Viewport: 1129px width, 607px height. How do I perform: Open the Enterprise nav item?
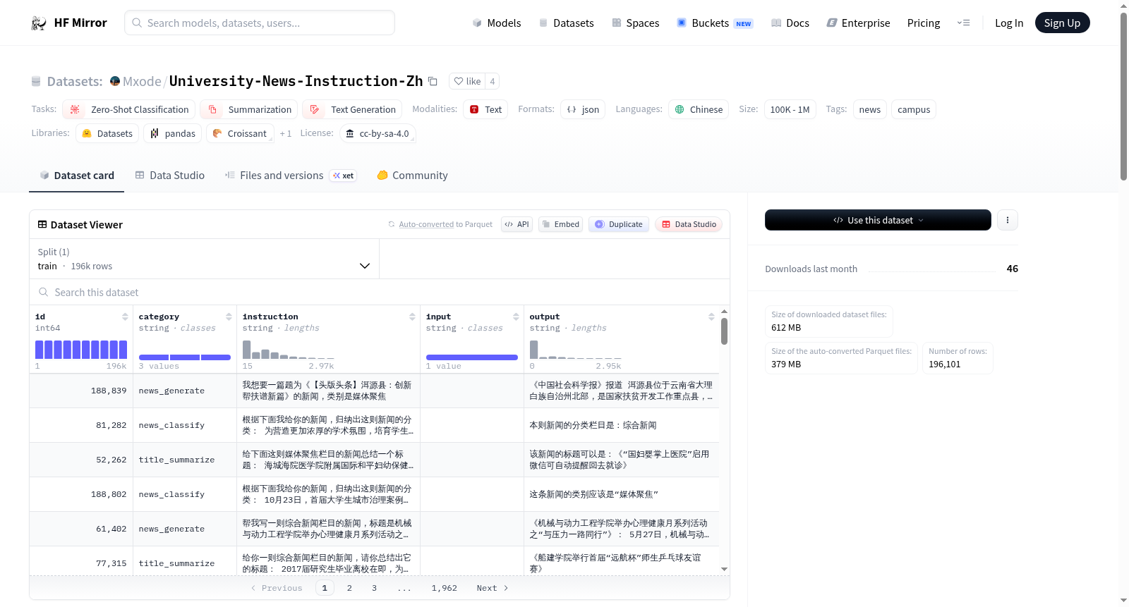858,23
